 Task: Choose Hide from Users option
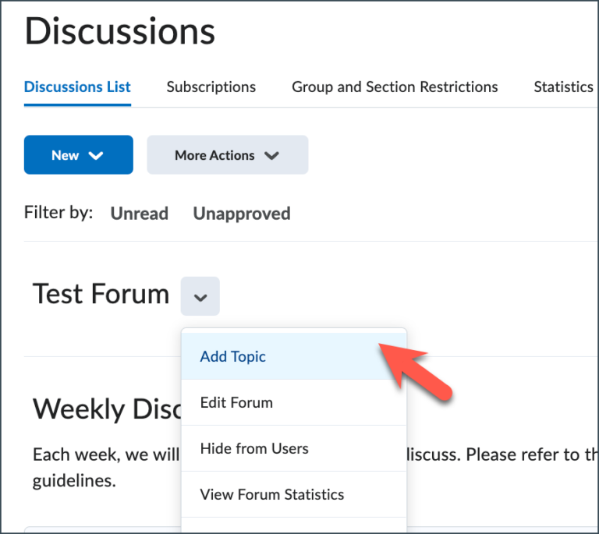coord(294,448)
